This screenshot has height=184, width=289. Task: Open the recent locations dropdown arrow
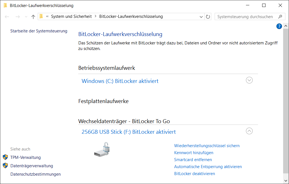pos(26,17)
